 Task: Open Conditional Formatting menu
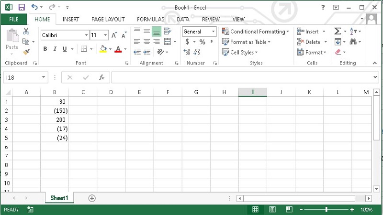pos(256,32)
